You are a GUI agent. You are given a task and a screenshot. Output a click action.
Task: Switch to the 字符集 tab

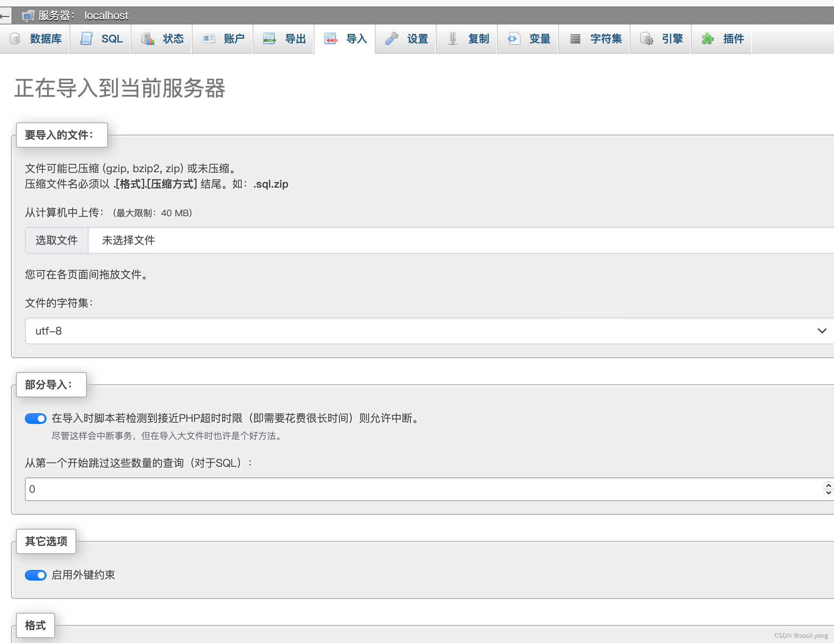(x=606, y=39)
